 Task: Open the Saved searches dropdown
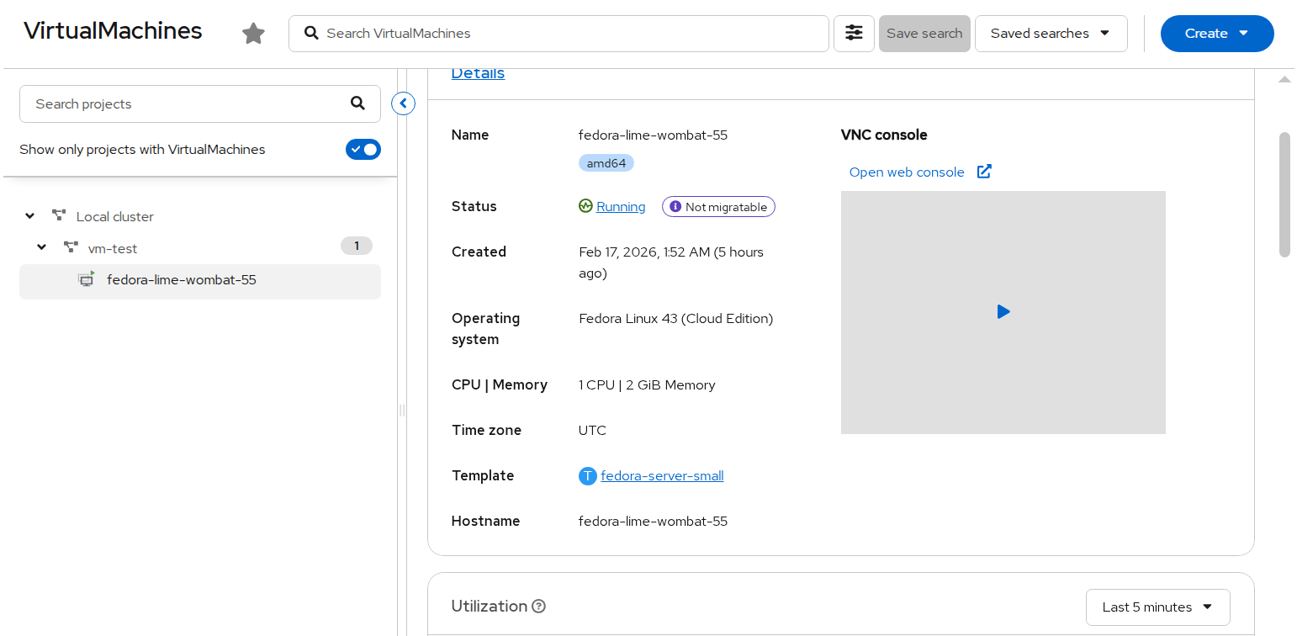tap(1051, 34)
